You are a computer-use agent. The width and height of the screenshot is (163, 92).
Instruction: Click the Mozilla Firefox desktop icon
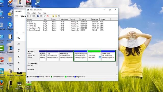[2, 85]
